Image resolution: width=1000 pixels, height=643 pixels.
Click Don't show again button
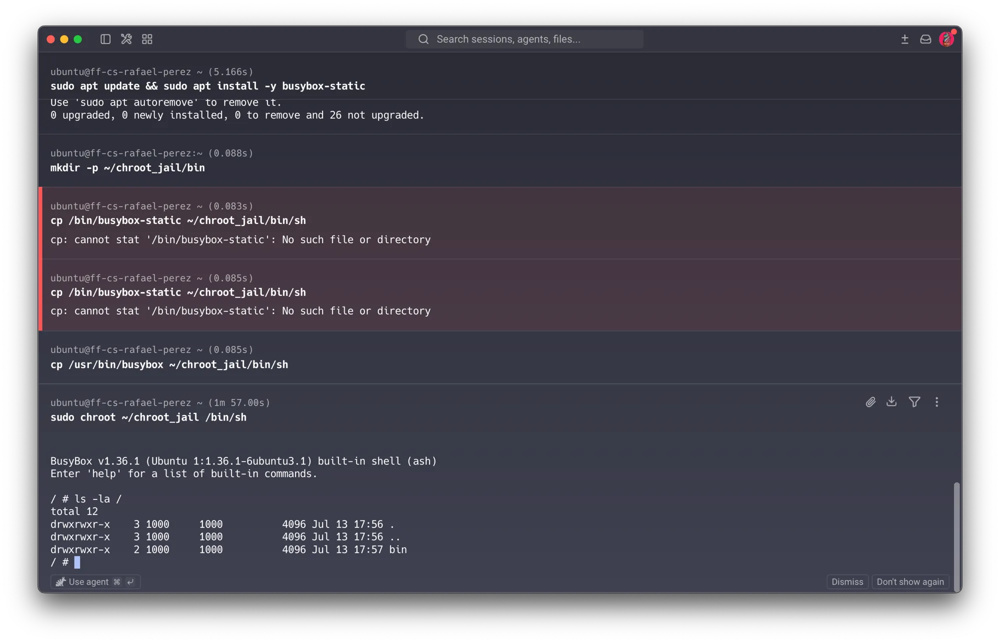910,581
